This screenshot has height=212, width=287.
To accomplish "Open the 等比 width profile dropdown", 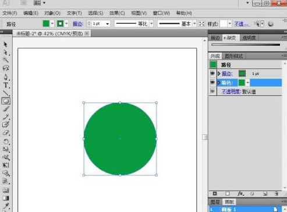I will [151, 24].
